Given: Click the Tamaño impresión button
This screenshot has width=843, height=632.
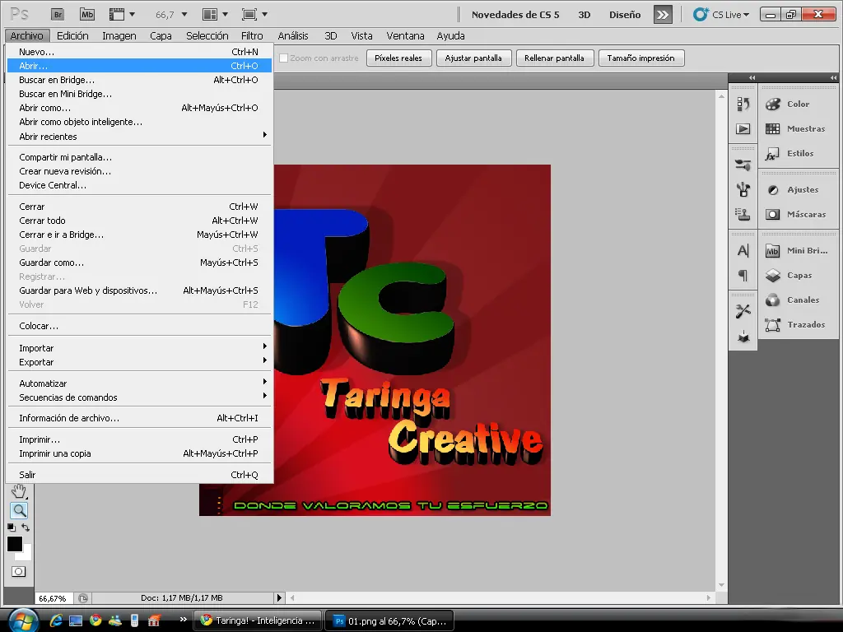Looking at the screenshot, I should [640, 58].
